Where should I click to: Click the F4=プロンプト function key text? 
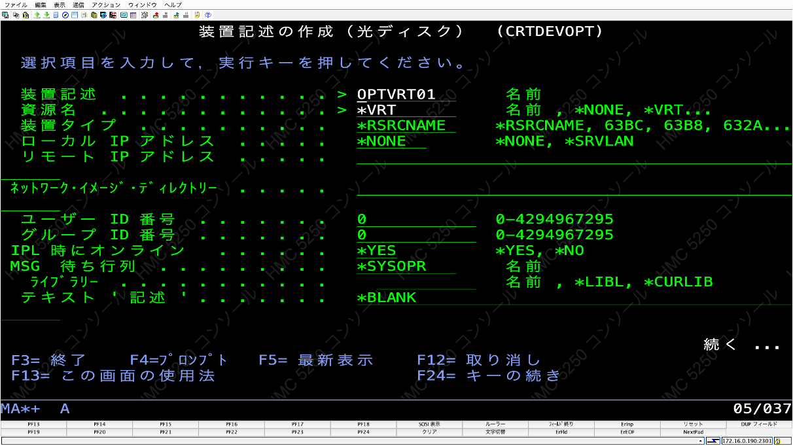(x=179, y=360)
